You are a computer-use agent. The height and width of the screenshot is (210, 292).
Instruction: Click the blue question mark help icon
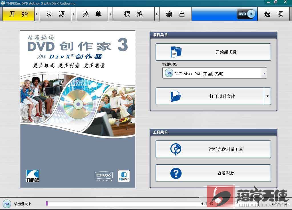pyautogui.click(x=176, y=174)
